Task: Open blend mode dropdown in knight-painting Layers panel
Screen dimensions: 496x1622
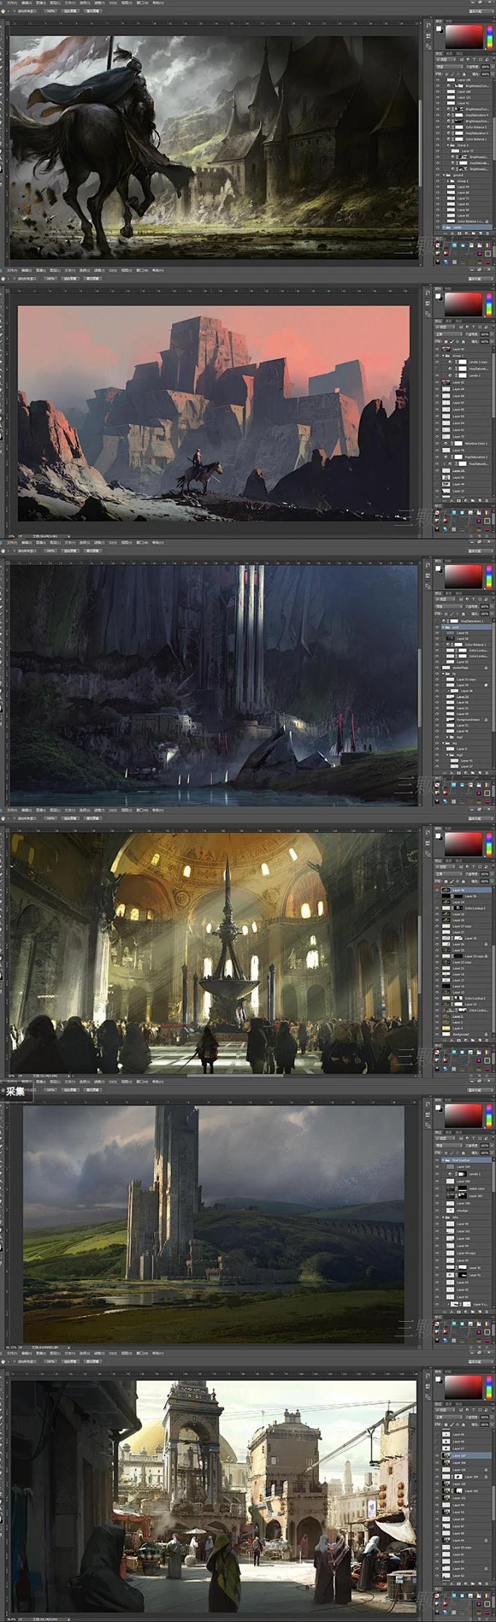Action: (x=450, y=67)
